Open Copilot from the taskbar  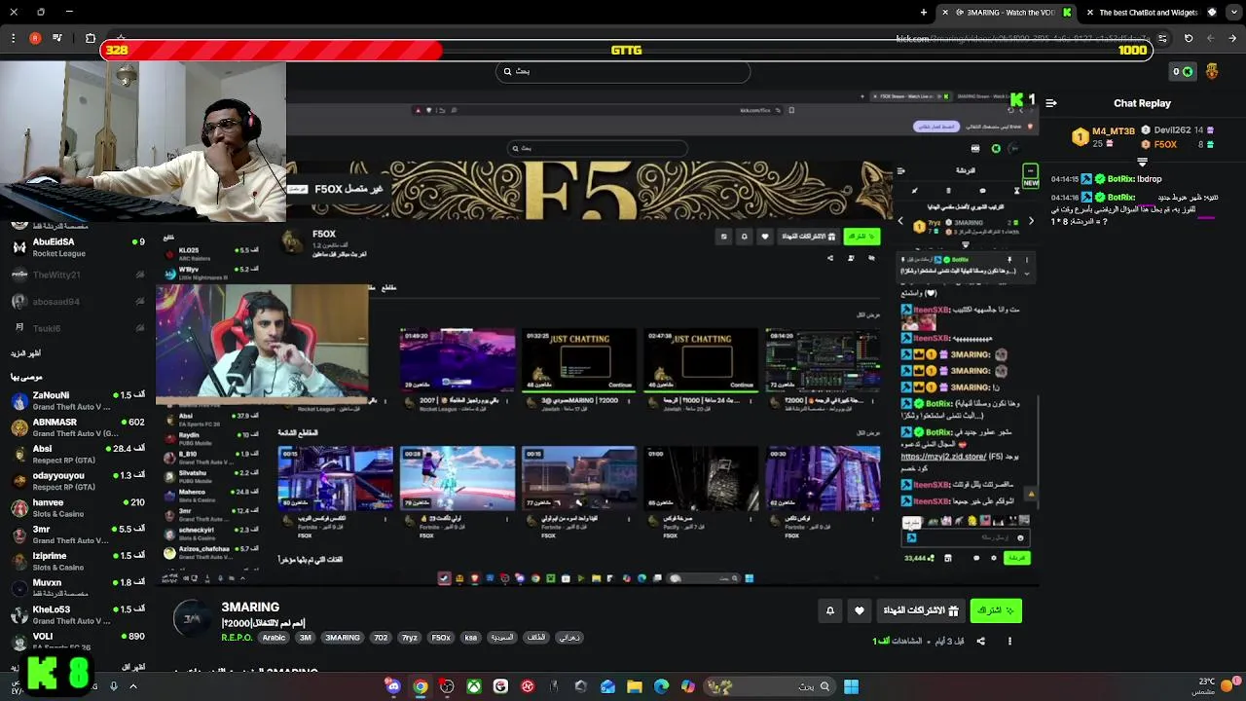pyautogui.click(x=688, y=686)
